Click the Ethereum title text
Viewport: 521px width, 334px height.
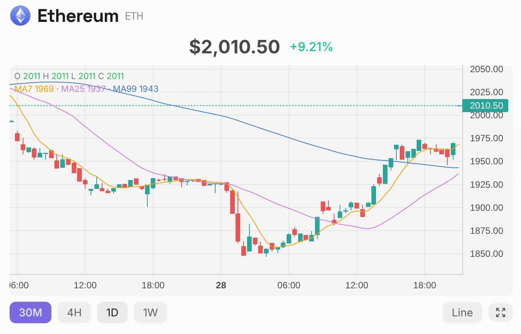(78, 16)
